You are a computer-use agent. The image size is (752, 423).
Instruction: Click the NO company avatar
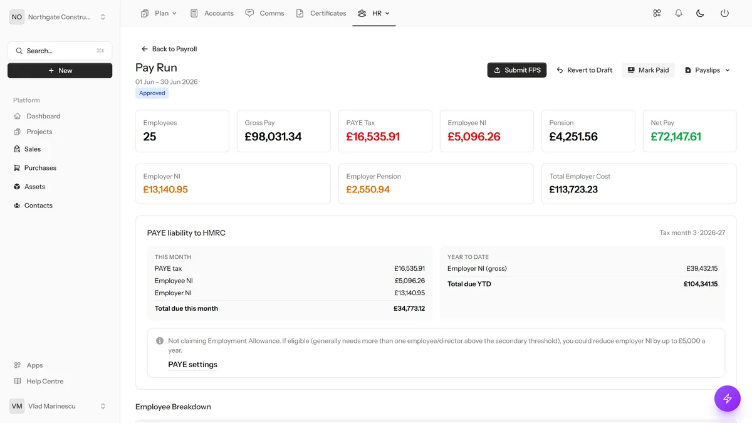tap(17, 17)
